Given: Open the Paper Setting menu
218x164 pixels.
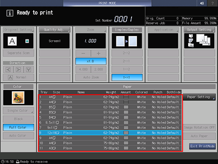Looking at the screenshot, I should pos(199,97).
